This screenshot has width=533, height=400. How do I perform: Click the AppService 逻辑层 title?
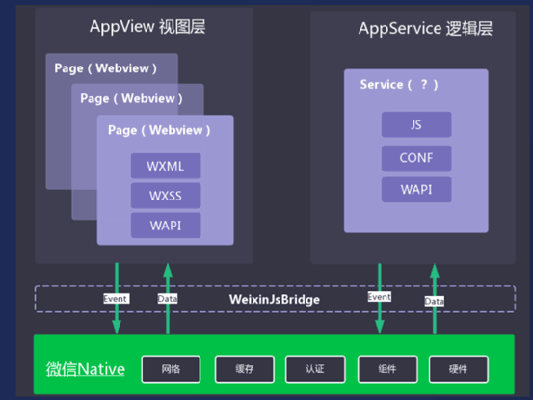[x=425, y=28]
